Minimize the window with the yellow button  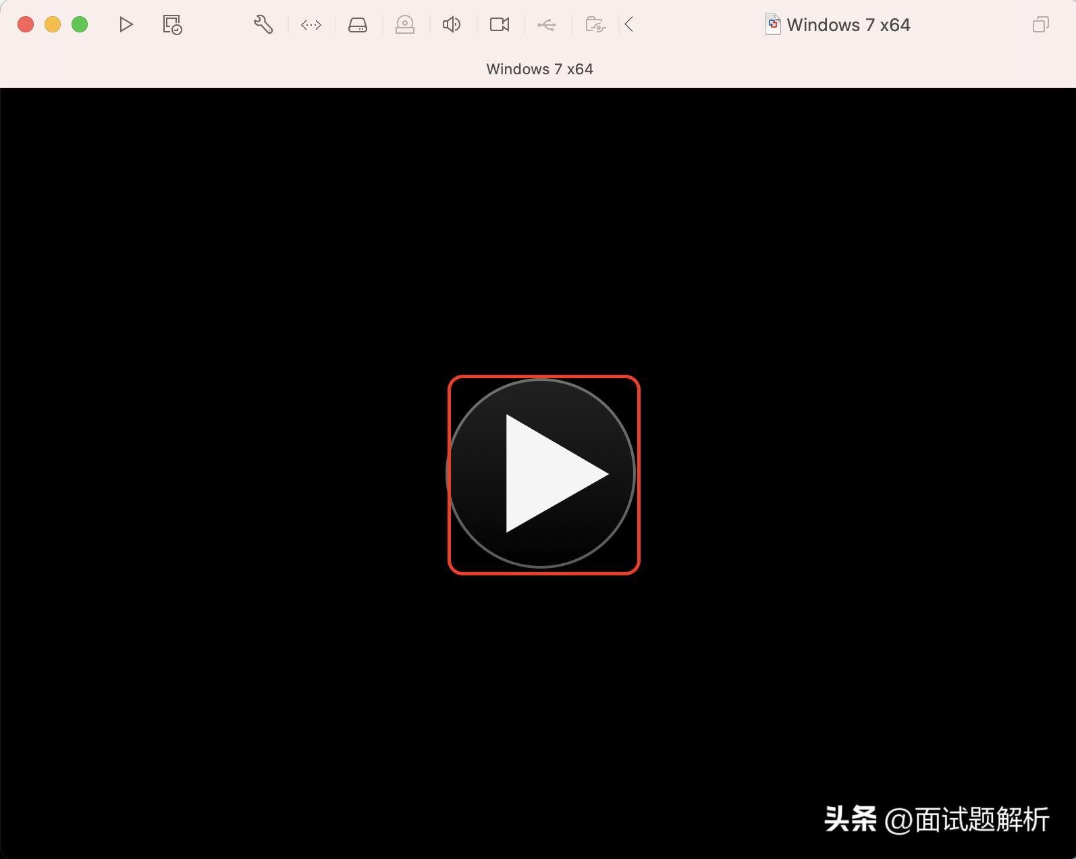click(x=53, y=25)
